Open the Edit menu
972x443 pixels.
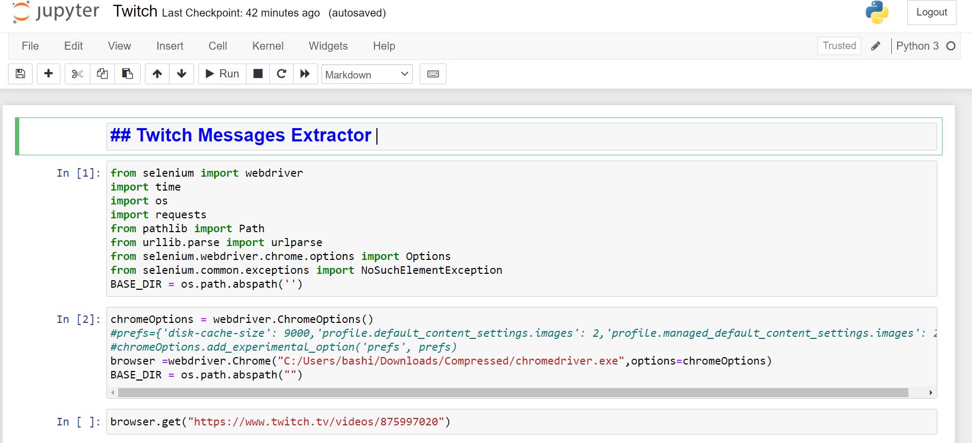(73, 46)
